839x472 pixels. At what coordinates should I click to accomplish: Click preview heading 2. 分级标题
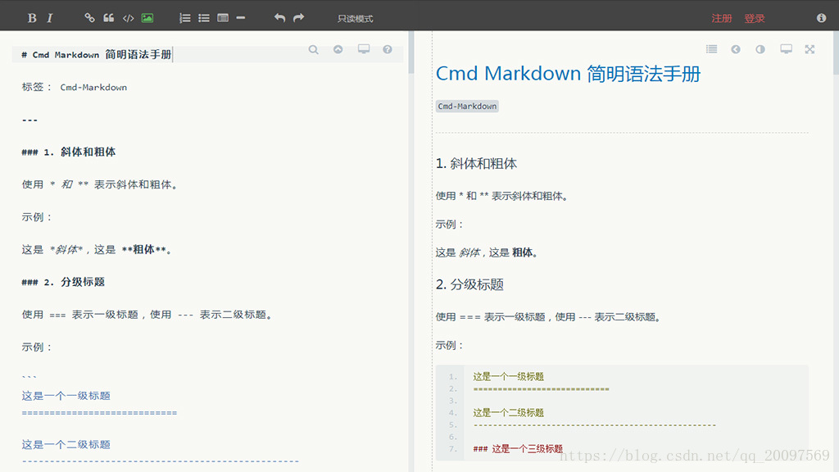469,284
